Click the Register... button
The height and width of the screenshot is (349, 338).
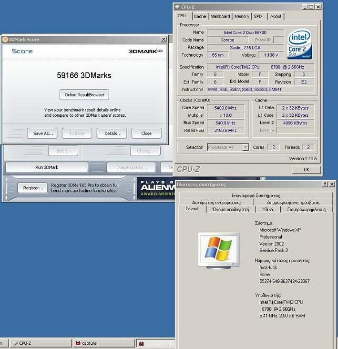pos(33,188)
